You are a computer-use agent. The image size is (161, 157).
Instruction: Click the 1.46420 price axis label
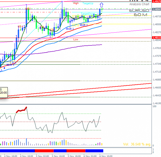point(157,95)
